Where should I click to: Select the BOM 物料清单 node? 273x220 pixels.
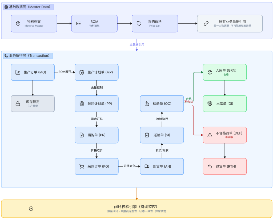tap(94, 23)
